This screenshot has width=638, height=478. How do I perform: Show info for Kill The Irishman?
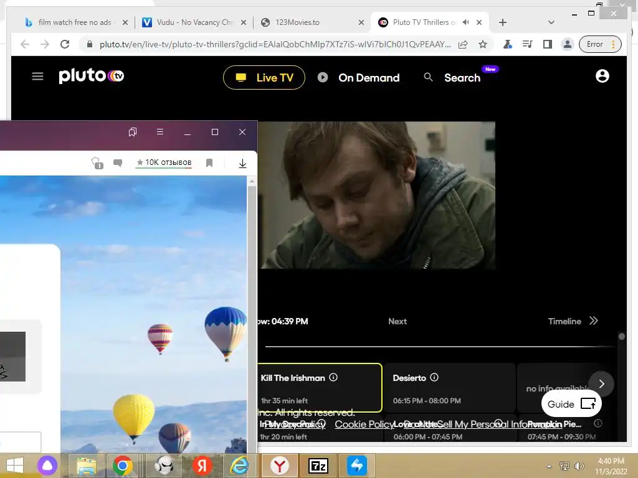pyautogui.click(x=333, y=377)
